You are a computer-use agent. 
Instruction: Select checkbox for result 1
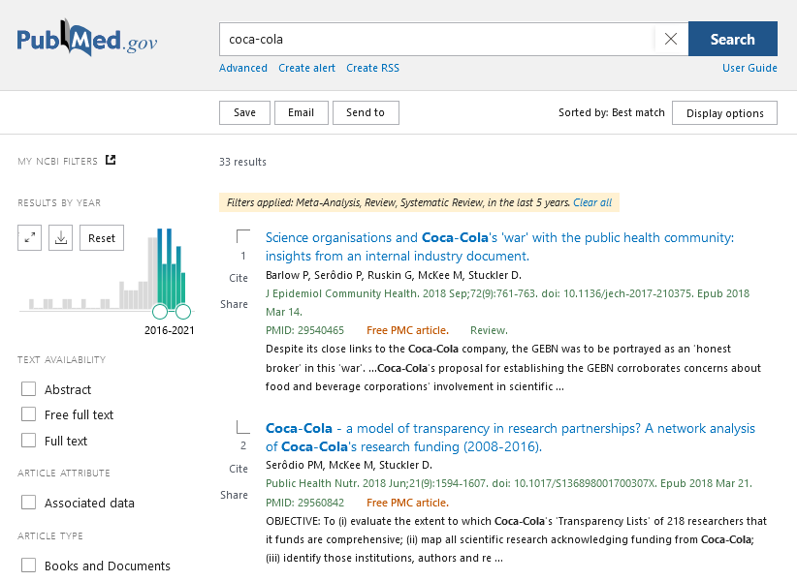click(x=243, y=237)
